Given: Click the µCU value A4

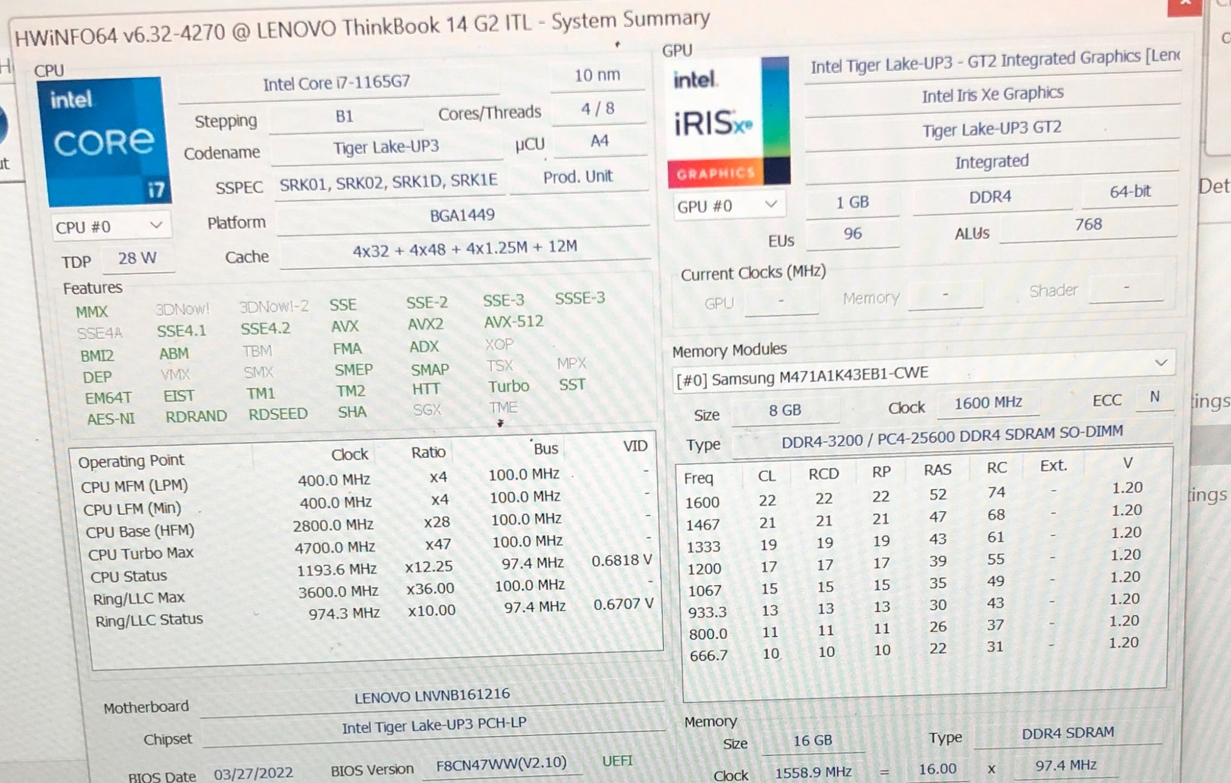Looking at the screenshot, I should click(x=599, y=142).
